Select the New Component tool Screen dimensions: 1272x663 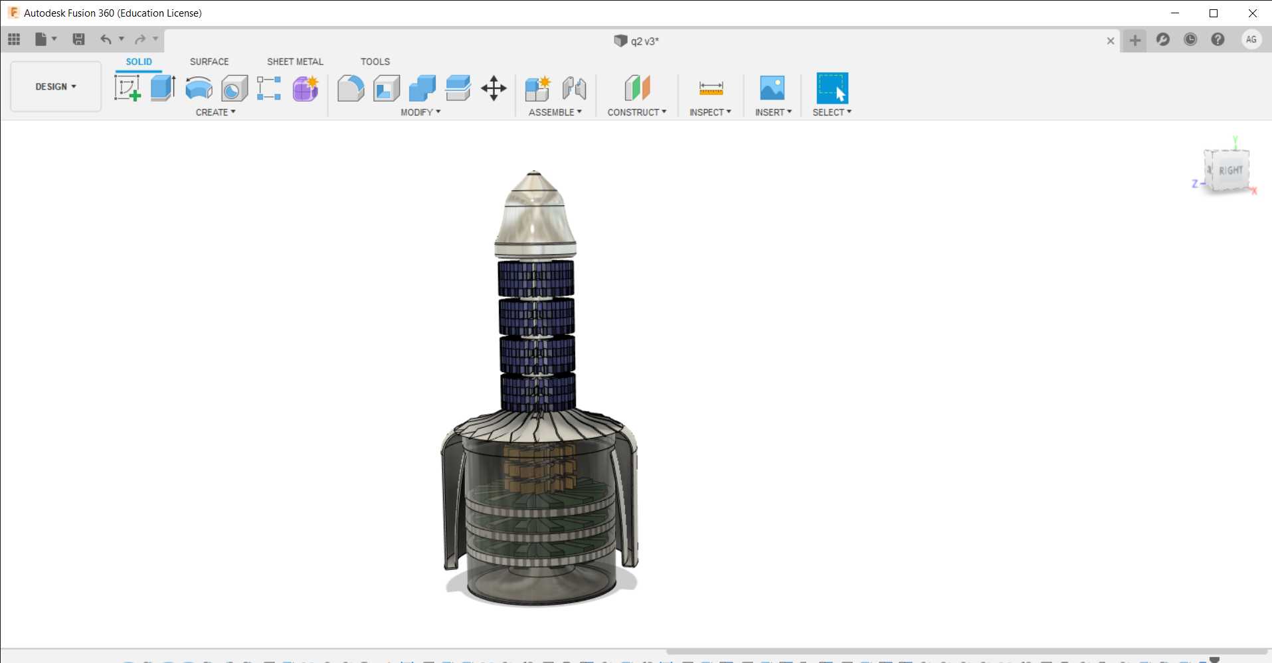click(x=538, y=88)
